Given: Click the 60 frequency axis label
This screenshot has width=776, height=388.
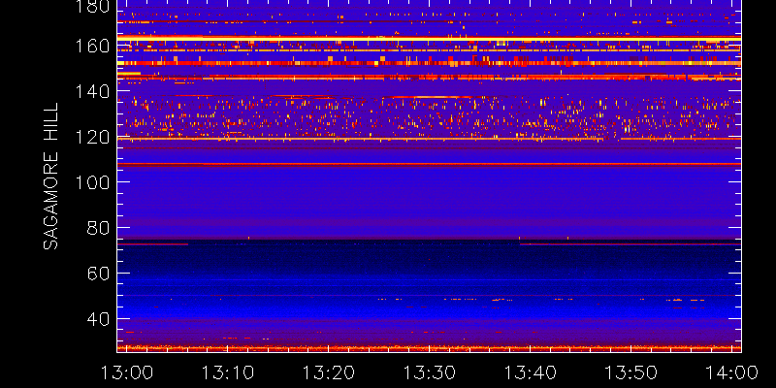Looking at the screenshot, I should 99,274.
